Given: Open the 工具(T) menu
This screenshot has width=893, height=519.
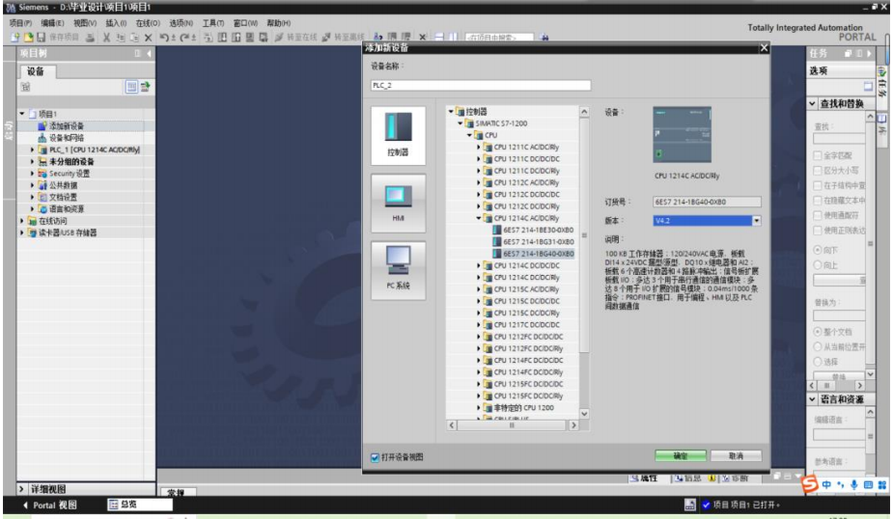Looking at the screenshot, I should click(x=213, y=23).
